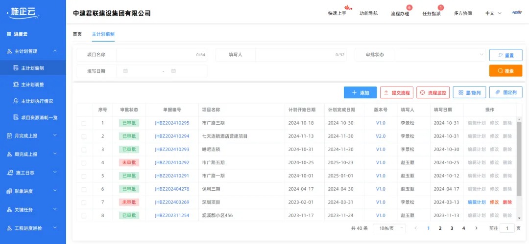Expand the 工程进度巡检 menu group
This screenshot has width=529, height=244.
click(x=55, y=228)
